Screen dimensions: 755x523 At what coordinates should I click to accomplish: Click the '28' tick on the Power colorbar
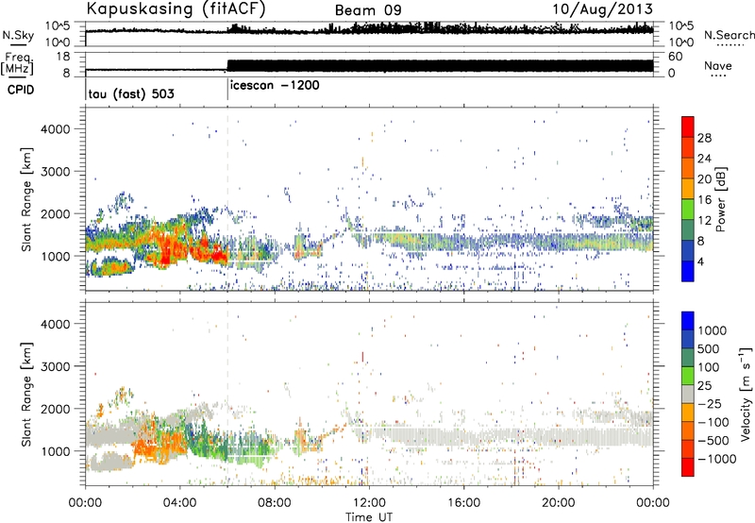click(704, 138)
